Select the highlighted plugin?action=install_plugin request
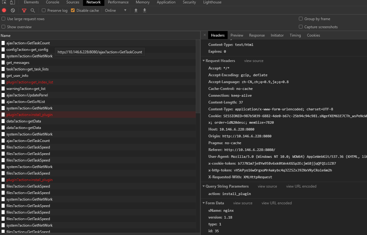The height and width of the screenshot is (235, 367). (x=98, y=115)
